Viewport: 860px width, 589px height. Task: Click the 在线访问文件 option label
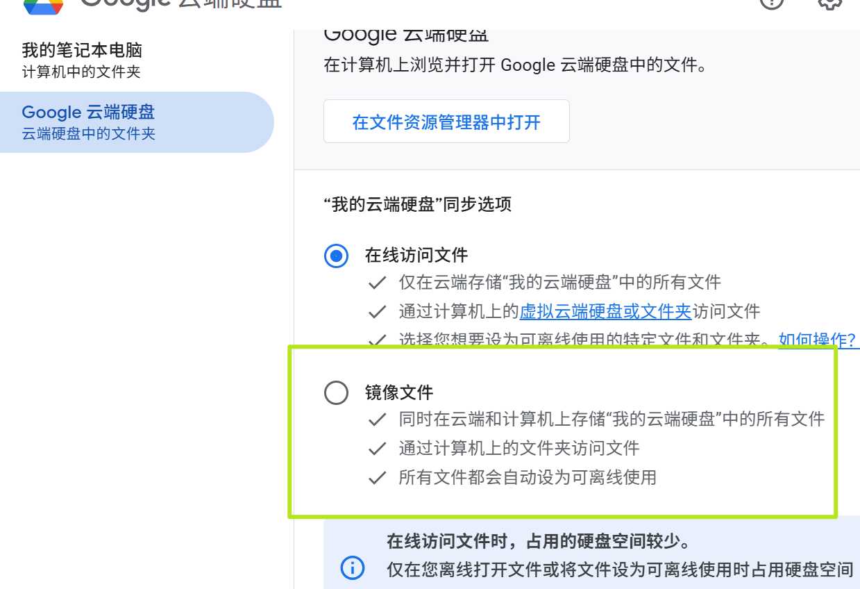(416, 256)
